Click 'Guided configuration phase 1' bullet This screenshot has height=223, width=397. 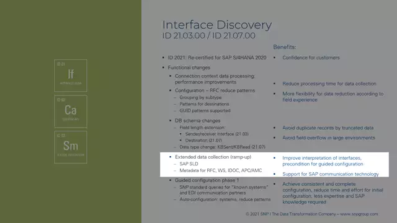[x=207, y=180]
